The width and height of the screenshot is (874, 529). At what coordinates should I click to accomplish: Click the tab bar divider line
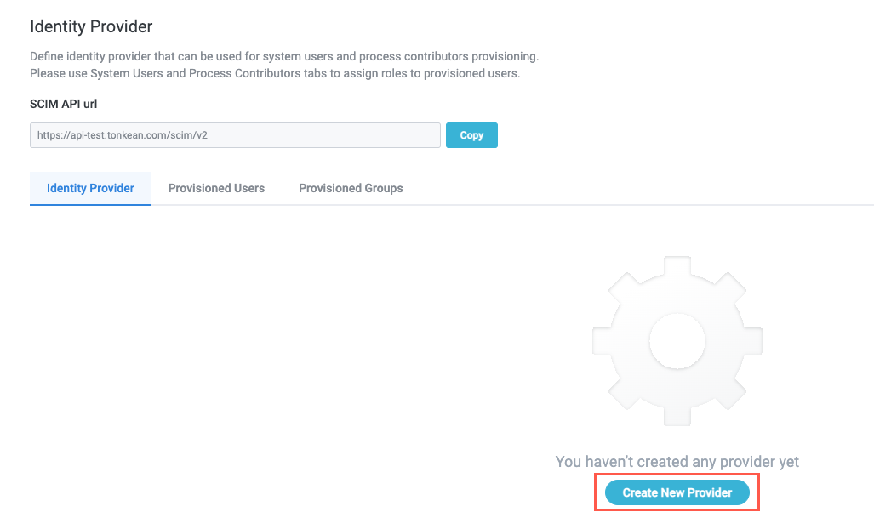pos(511,204)
